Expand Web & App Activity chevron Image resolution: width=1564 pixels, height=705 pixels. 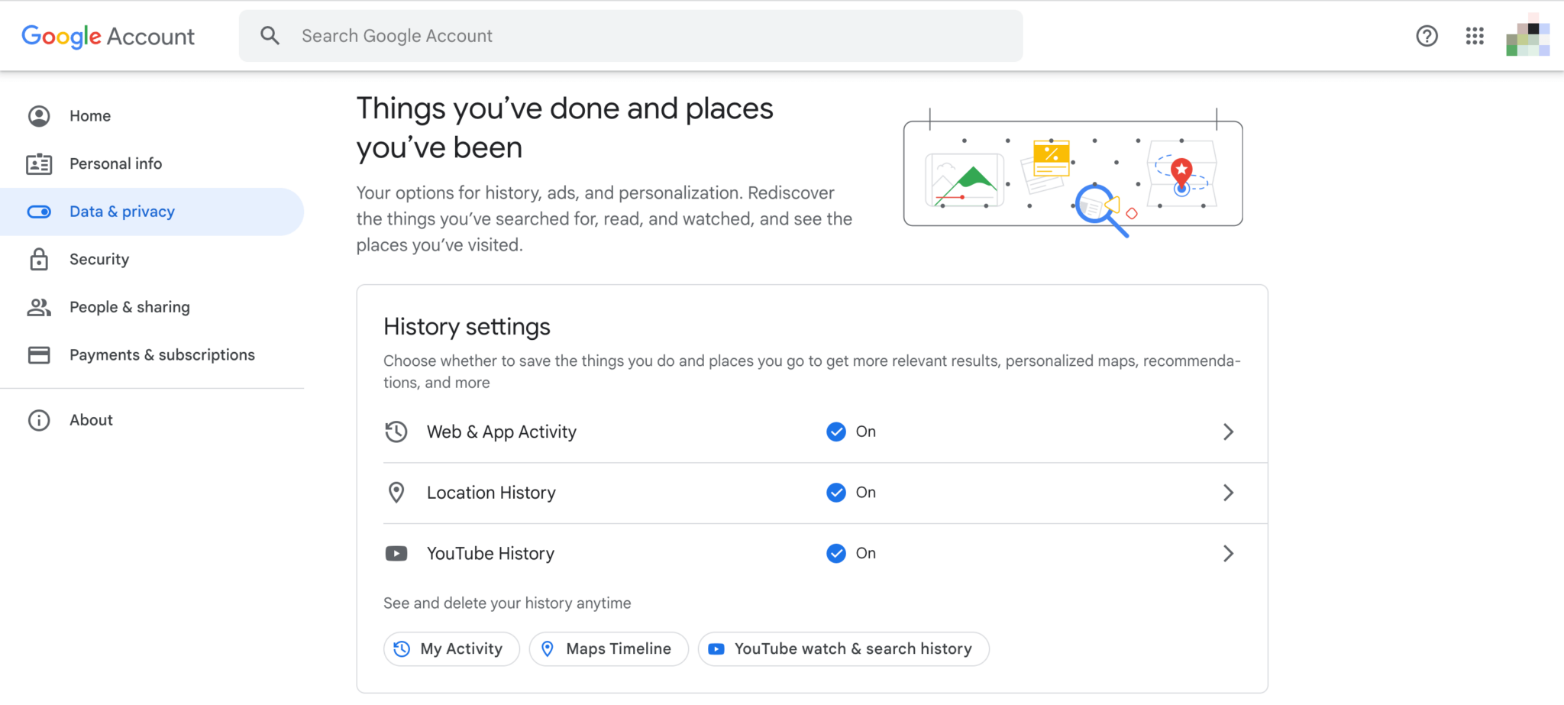(x=1228, y=432)
